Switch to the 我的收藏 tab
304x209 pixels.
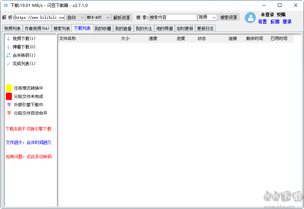103,28
